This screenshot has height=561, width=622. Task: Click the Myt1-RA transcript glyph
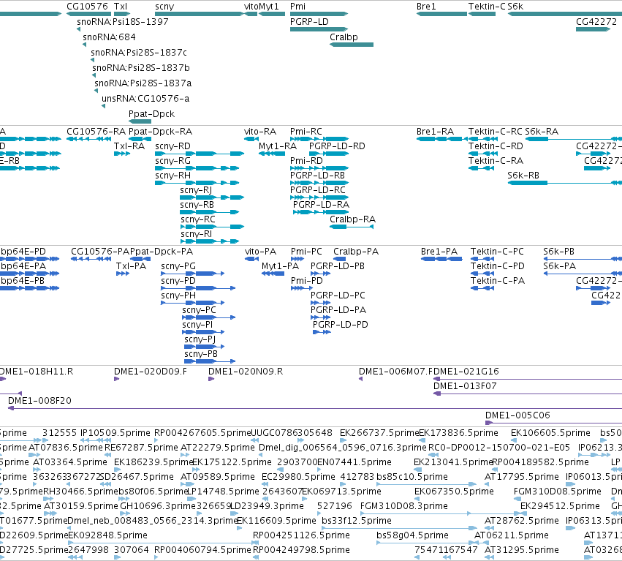point(272,154)
